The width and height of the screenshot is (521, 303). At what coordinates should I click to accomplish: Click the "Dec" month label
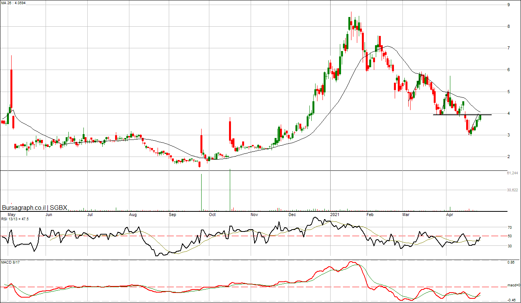(x=292, y=214)
